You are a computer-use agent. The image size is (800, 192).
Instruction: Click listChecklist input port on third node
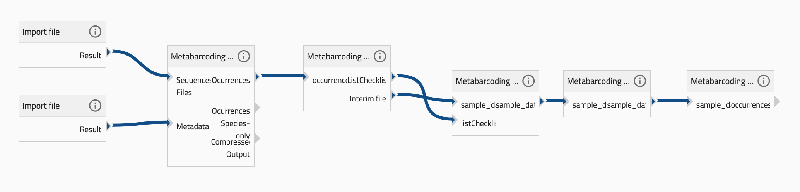pyautogui.click(x=455, y=120)
